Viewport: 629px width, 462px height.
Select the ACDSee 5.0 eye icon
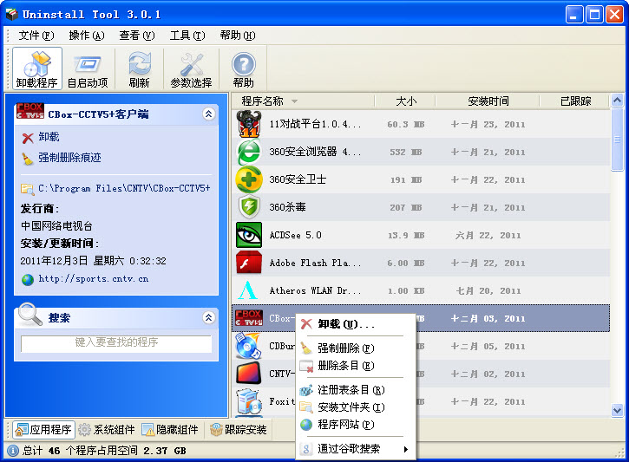249,235
